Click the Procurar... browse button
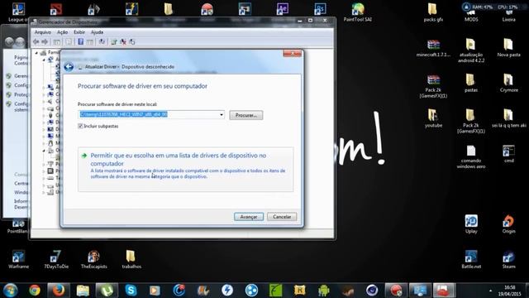 pos(246,115)
